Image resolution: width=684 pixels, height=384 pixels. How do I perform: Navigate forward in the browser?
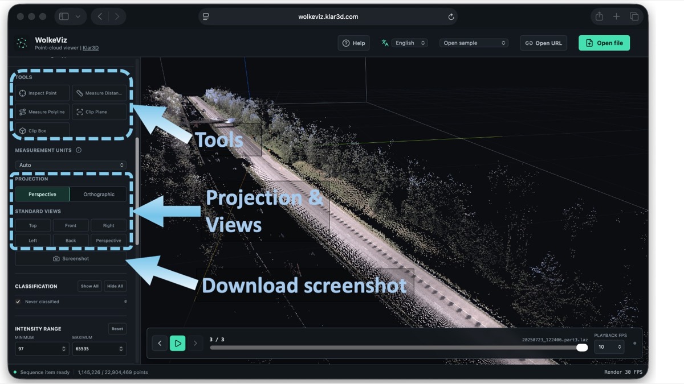pyautogui.click(x=117, y=16)
